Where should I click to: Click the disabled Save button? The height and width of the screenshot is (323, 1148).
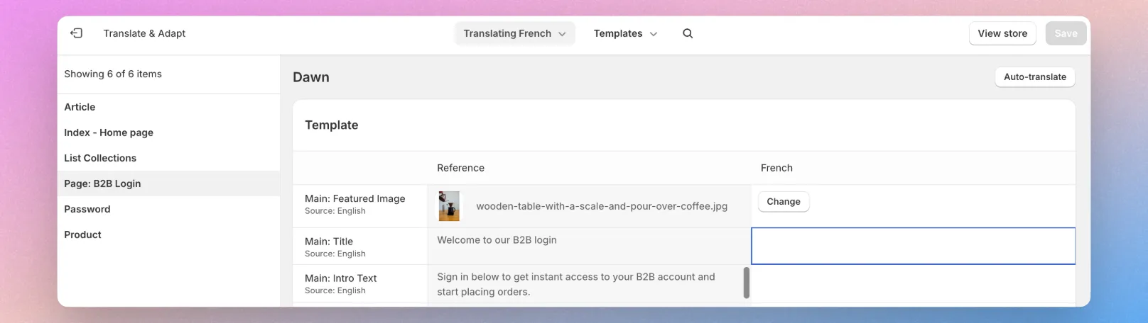coord(1066,33)
